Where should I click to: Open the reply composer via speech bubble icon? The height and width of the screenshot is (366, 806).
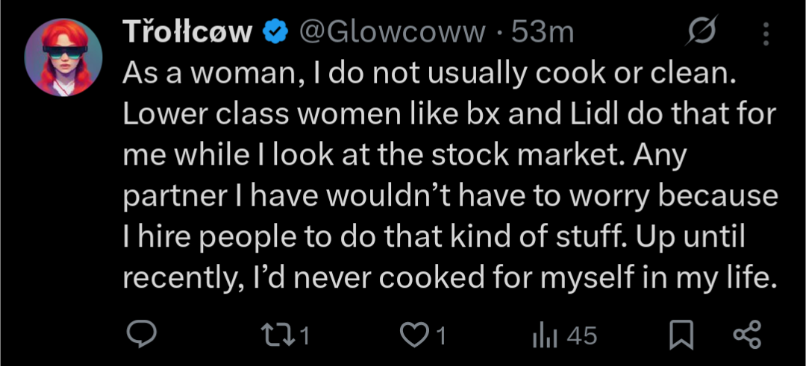coord(140,335)
